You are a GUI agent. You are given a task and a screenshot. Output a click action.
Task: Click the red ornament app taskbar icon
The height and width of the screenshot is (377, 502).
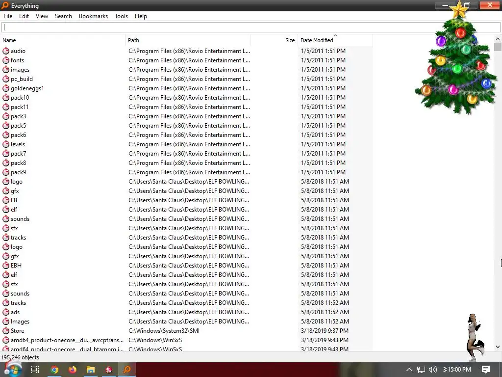pyautogui.click(x=109, y=370)
